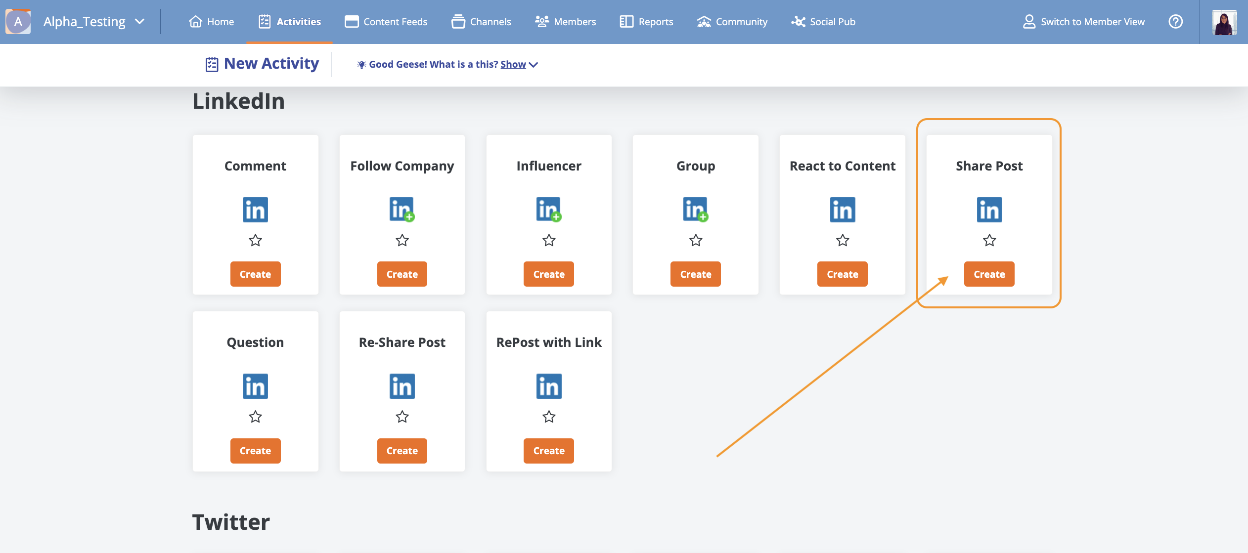Create a RePost with Link activity

click(549, 451)
